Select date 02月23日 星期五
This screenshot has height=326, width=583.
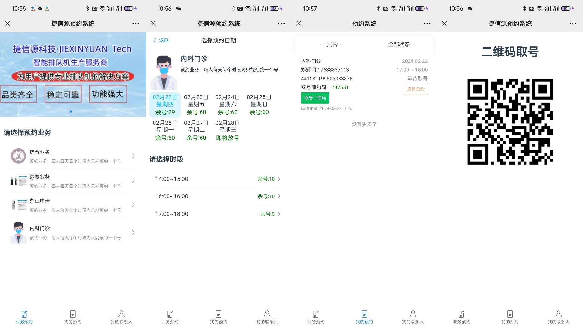(x=196, y=104)
